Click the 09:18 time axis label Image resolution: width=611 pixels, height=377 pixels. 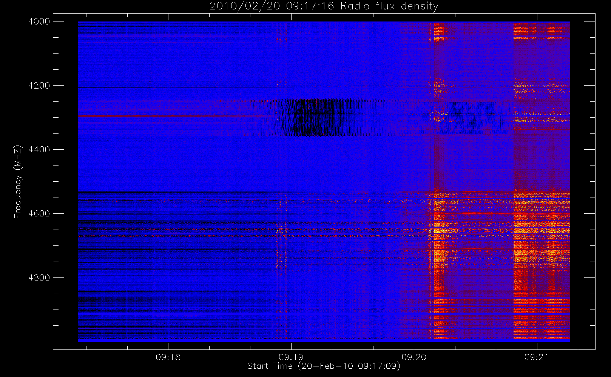tap(168, 357)
